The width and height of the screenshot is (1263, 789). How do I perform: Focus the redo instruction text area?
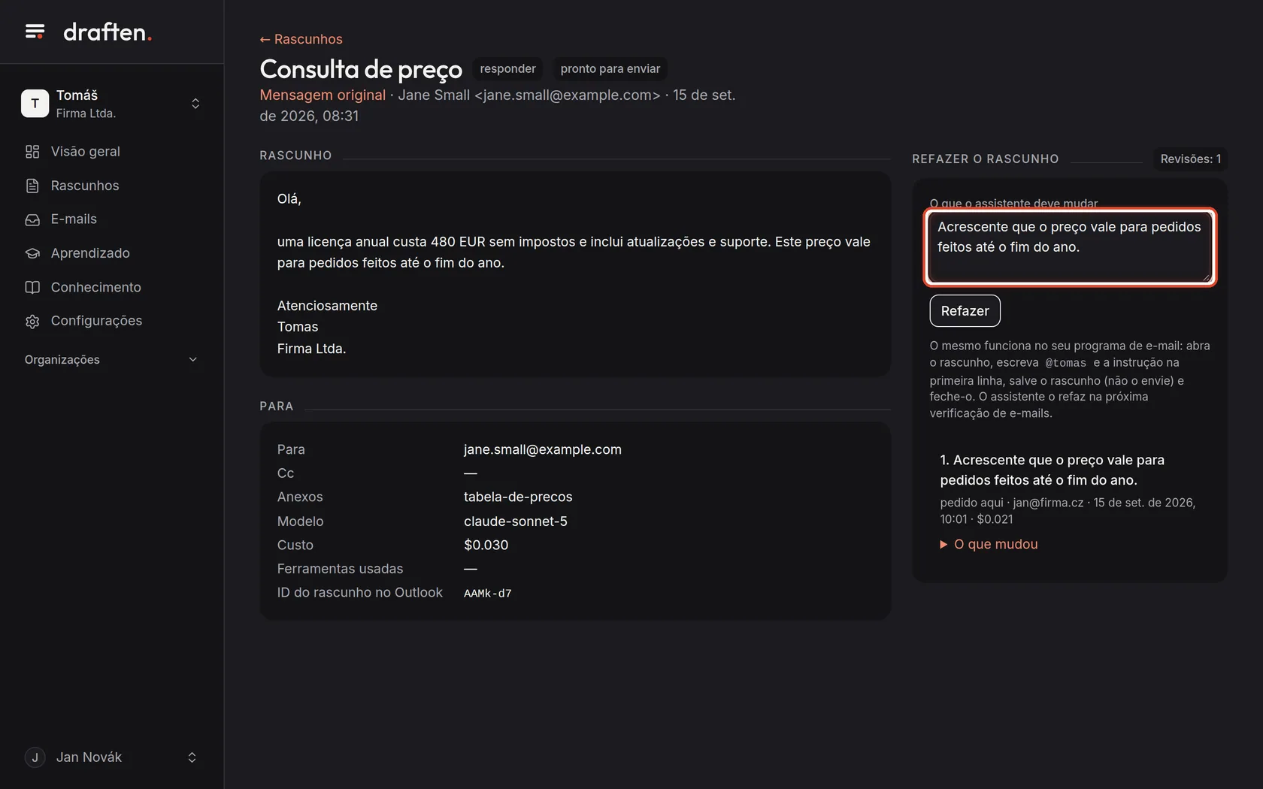pyautogui.click(x=1070, y=247)
